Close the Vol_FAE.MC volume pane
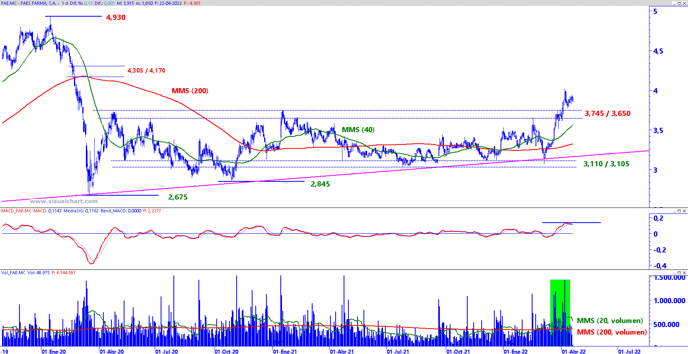 (x=684, y=273)
